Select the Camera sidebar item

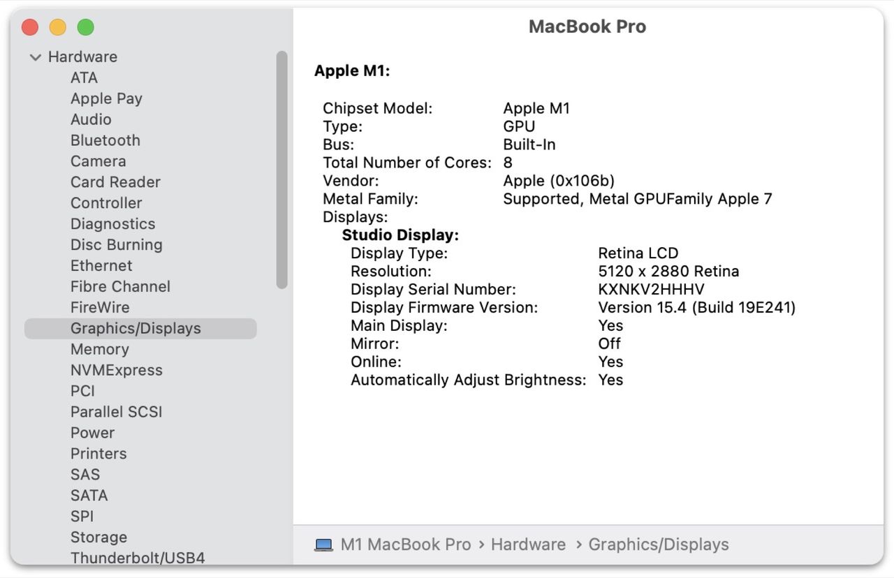click(98, 161)
